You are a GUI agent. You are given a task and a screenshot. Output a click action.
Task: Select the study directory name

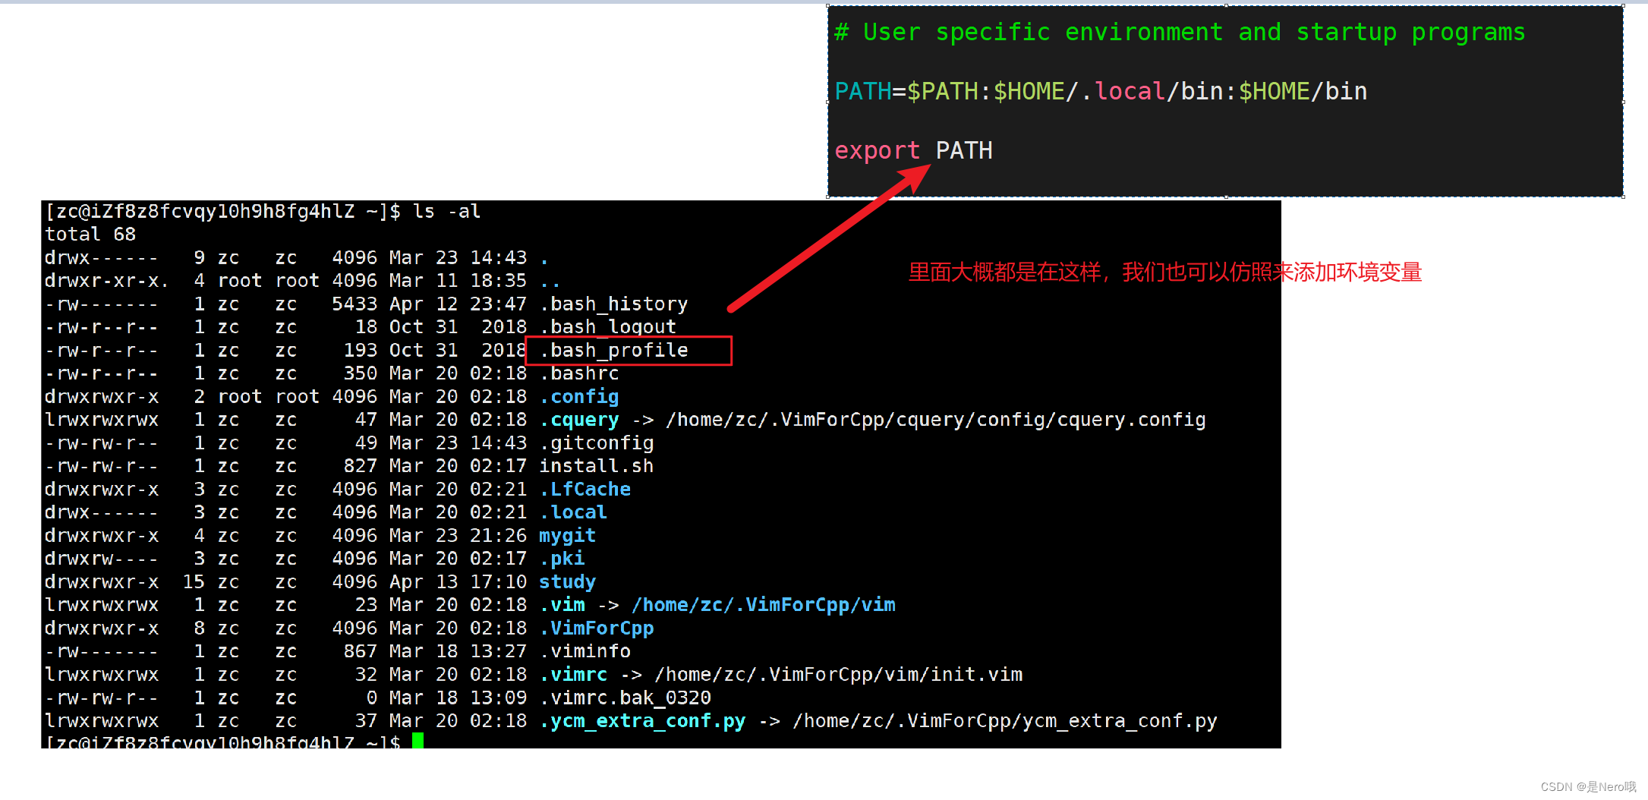[568, 582]
